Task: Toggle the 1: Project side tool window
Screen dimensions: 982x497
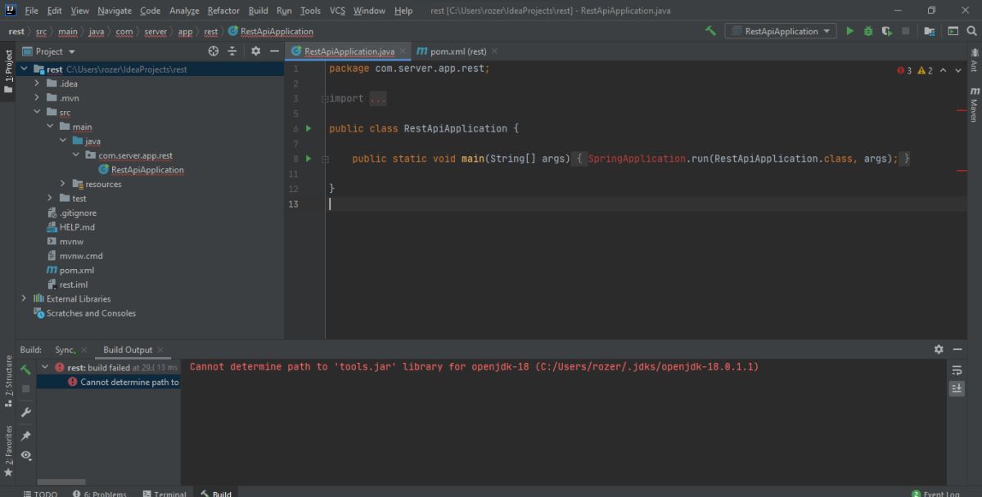Action: (x=8, y=72)
